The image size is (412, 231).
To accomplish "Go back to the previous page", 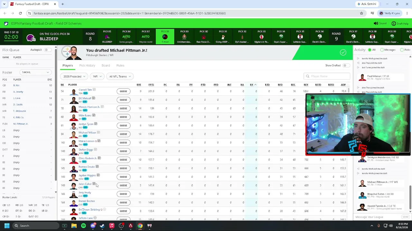I will 5,13.
